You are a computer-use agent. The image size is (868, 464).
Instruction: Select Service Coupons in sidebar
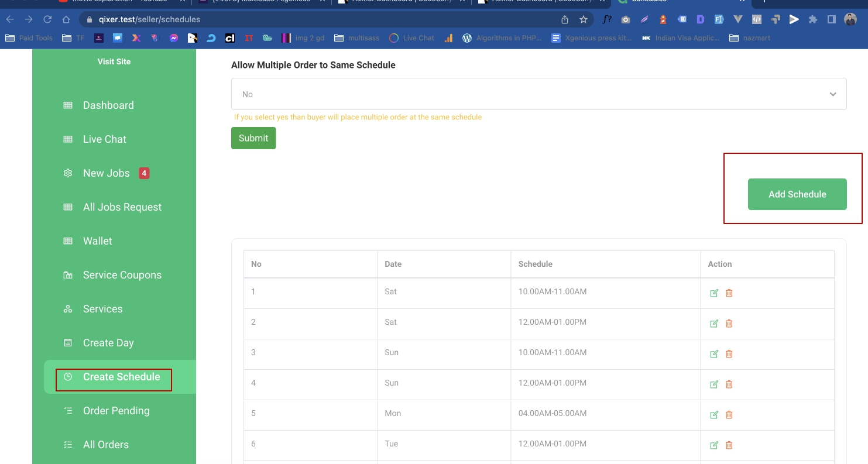(122, 275)
